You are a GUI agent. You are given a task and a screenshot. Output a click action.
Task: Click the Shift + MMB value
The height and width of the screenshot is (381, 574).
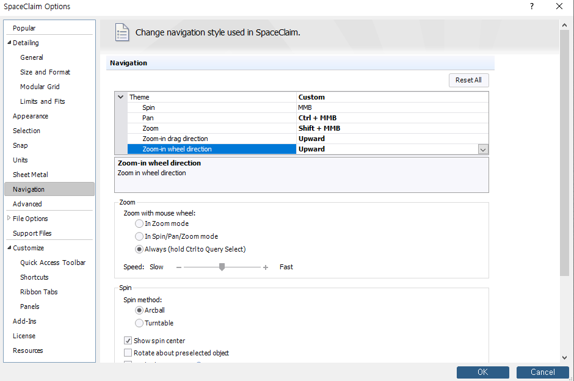319,128
